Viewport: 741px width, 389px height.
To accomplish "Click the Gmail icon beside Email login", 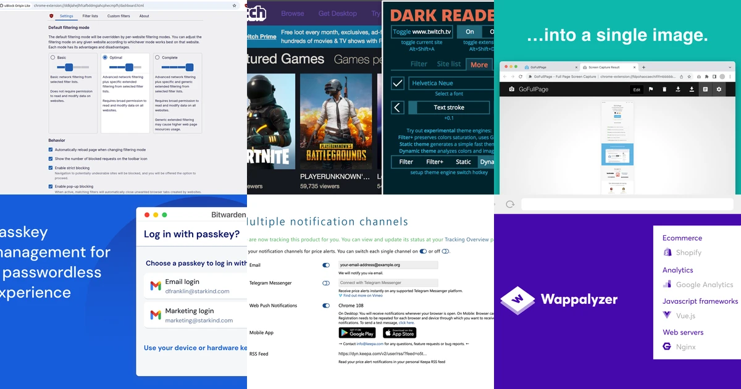I will coord(156,287).
